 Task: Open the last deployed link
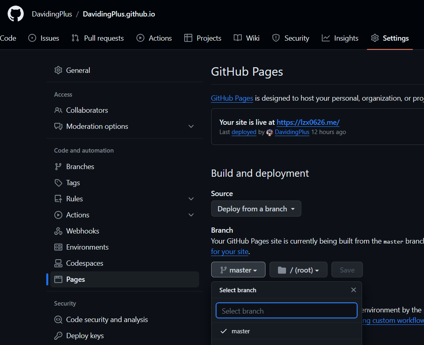244,132
